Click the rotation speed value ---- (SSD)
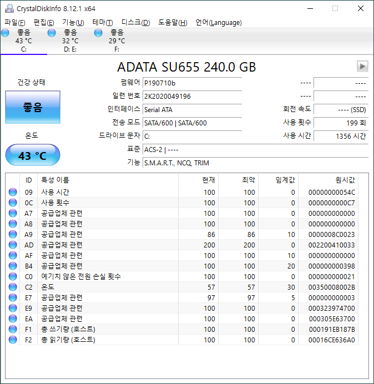Viewport: 374px width, 384px height. point(341,109)
